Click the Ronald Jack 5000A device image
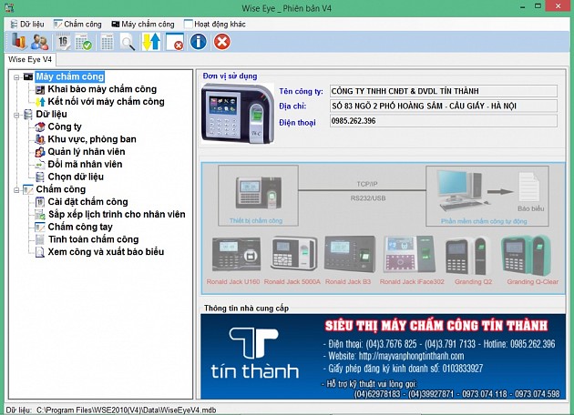 click(x=294, y=253)
